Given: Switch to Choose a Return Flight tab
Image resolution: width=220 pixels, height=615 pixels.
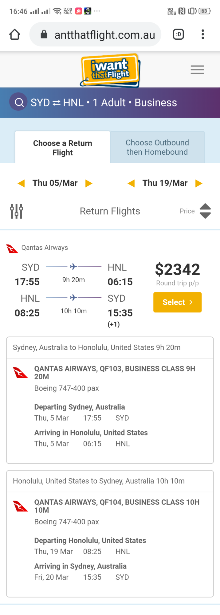Looking at the screenshot, I should (63, 148).
